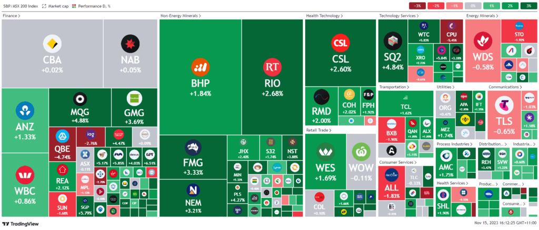Screen dimensions: 539x230
Task: Click the TradingView logo link
Action: coord(21,224)
